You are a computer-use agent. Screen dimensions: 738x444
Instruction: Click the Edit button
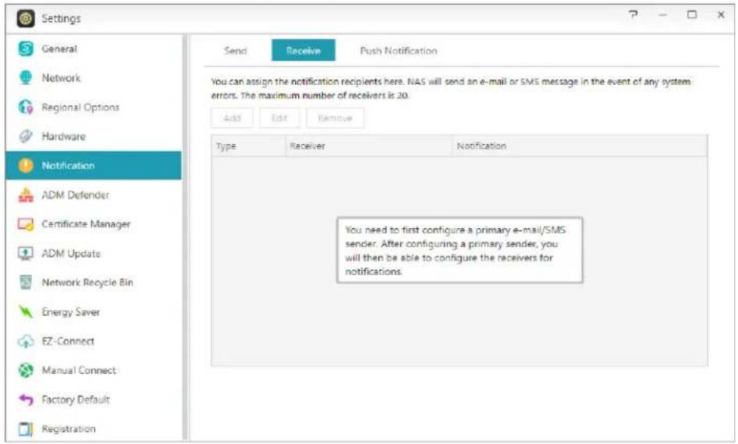(279, 118)
